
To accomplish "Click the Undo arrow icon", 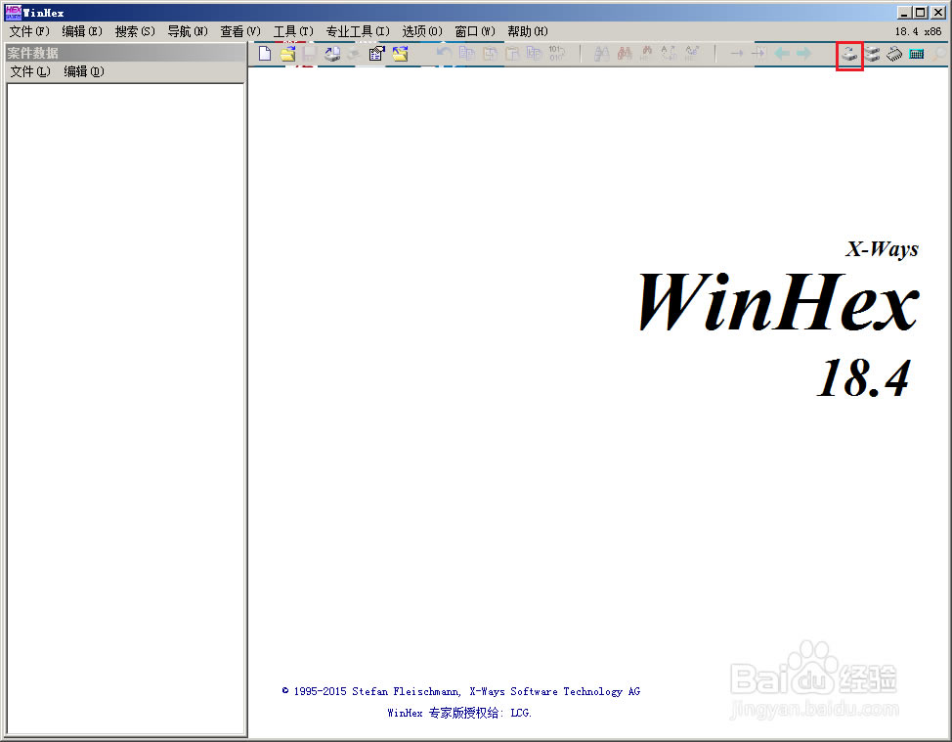I will (445, 54).
